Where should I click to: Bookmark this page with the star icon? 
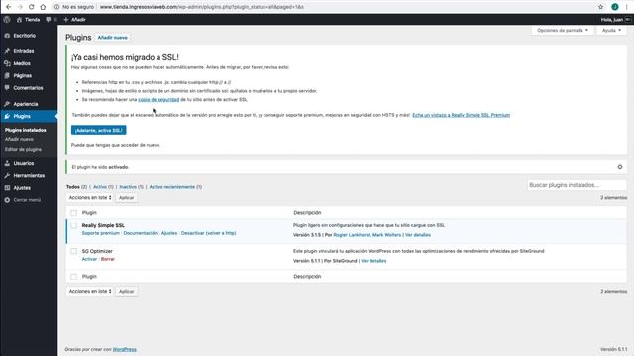pyautogui.click(x=601, y=7)
